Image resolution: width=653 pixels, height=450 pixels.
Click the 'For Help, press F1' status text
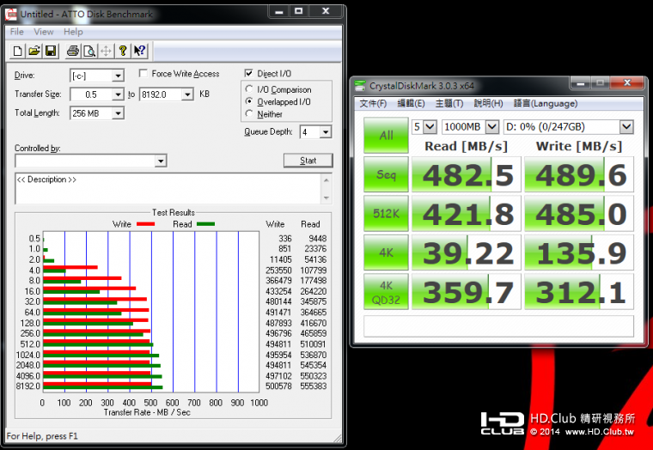coord(42,436)
